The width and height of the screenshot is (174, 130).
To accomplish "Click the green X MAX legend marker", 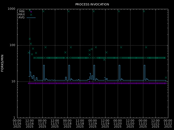I will click(x=31, y=15).
